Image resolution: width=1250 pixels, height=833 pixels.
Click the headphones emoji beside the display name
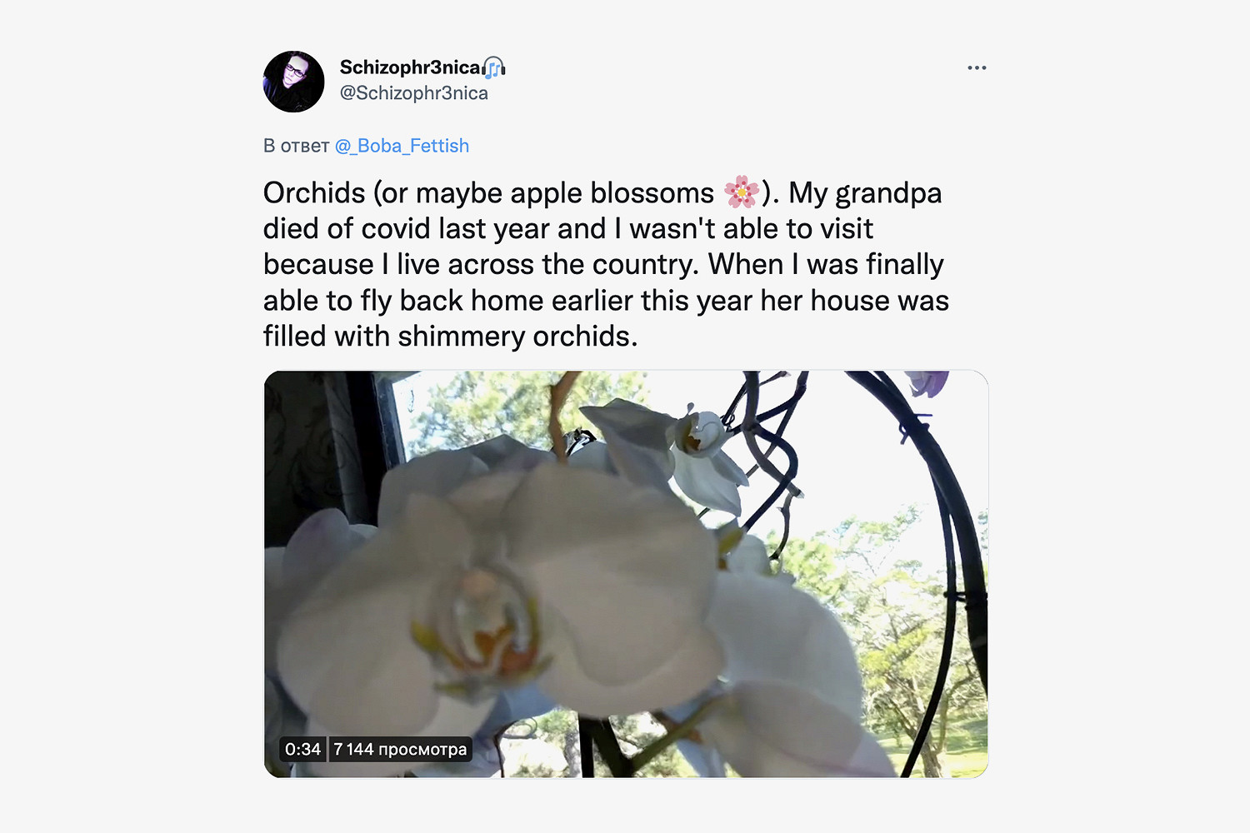point(494,67)
